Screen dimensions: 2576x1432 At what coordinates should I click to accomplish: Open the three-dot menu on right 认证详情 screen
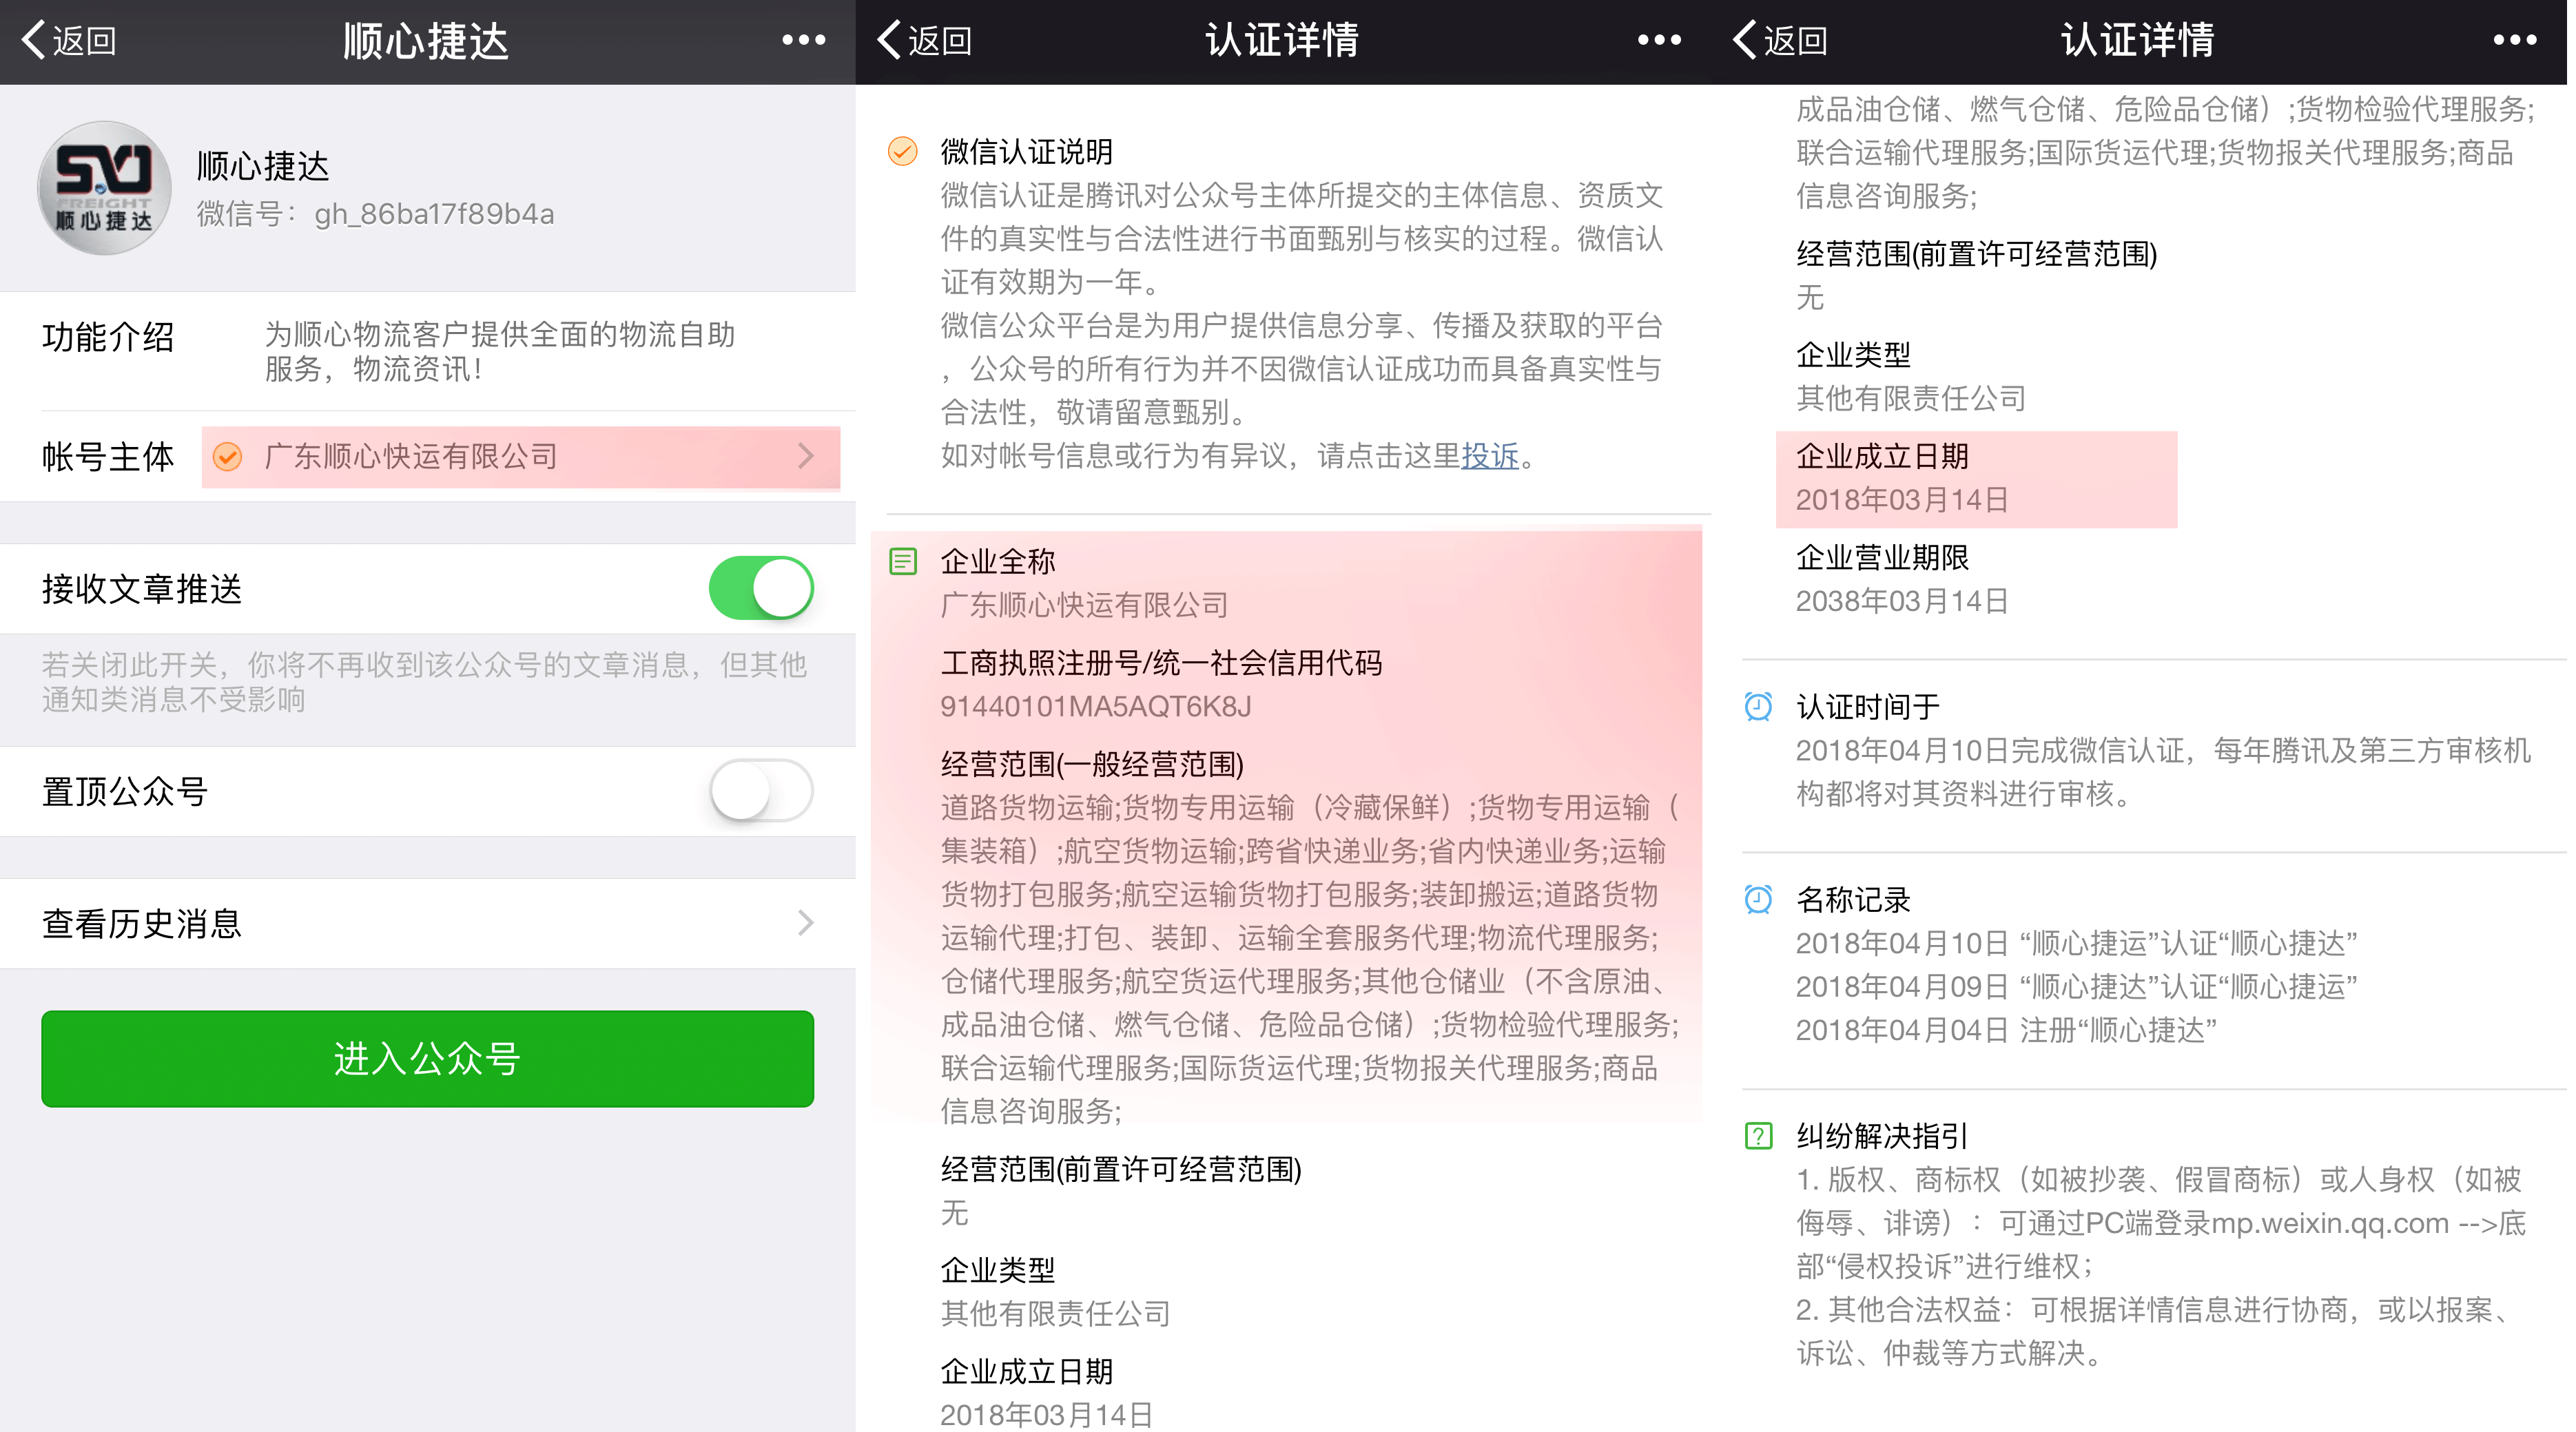tap(2515, 40)
